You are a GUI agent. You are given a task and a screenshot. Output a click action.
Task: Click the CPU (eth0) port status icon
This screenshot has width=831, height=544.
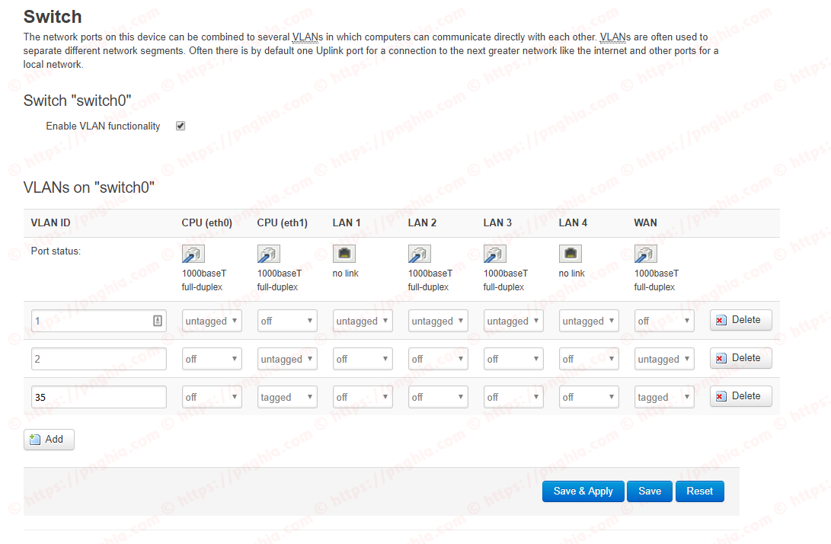click(193, 254)
